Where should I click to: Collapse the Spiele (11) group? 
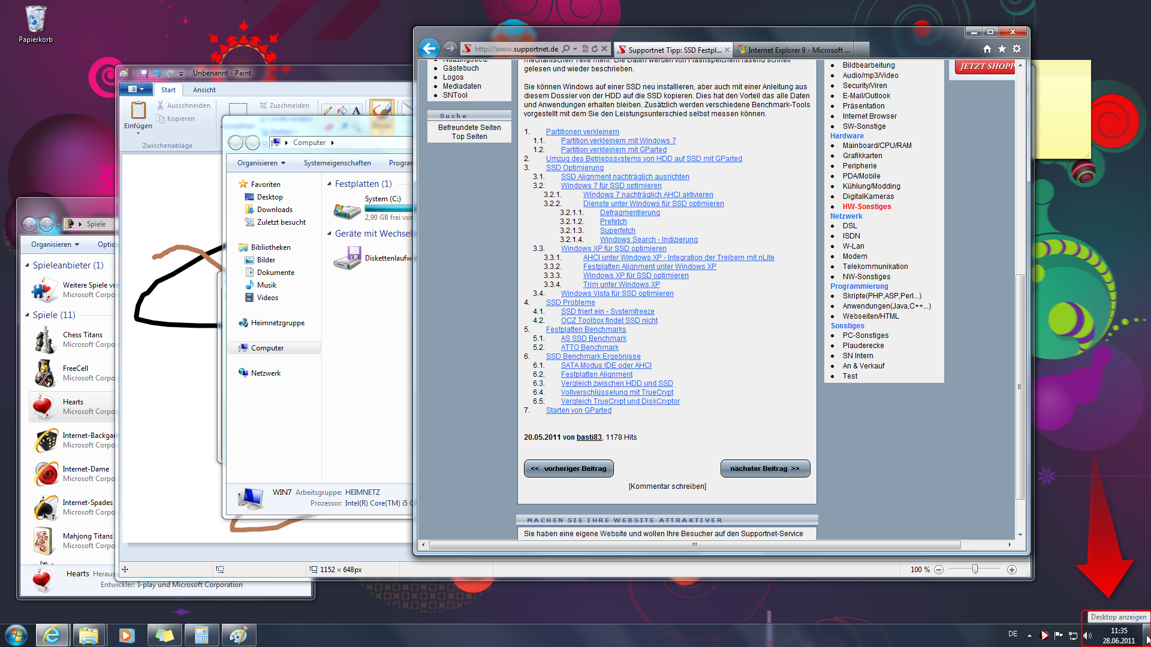tap(27, 315)
